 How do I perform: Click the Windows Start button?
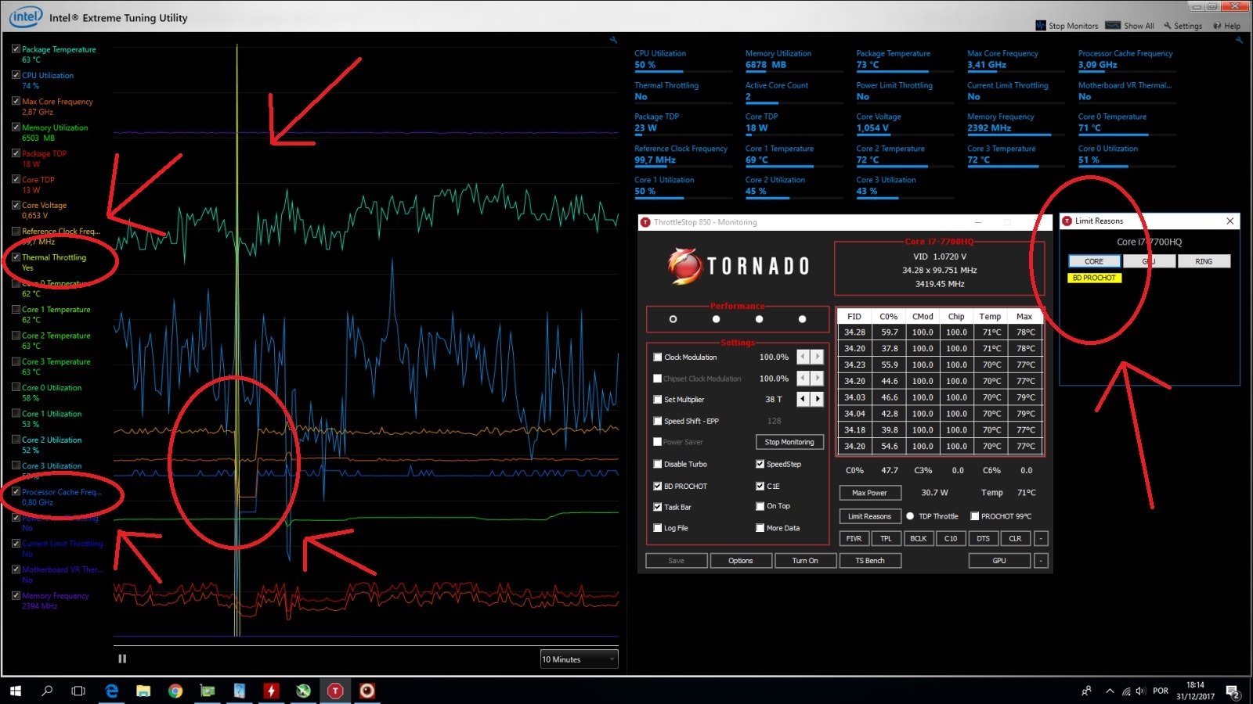point(16,691)
